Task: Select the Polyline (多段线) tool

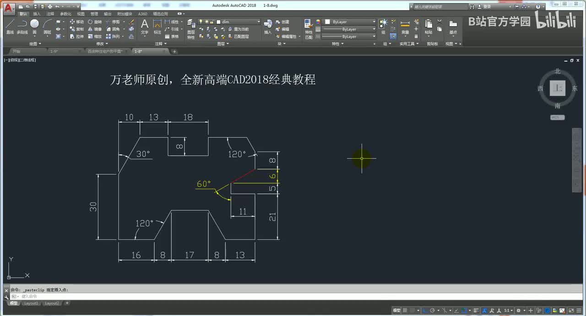Action: [x=22, y=26]
